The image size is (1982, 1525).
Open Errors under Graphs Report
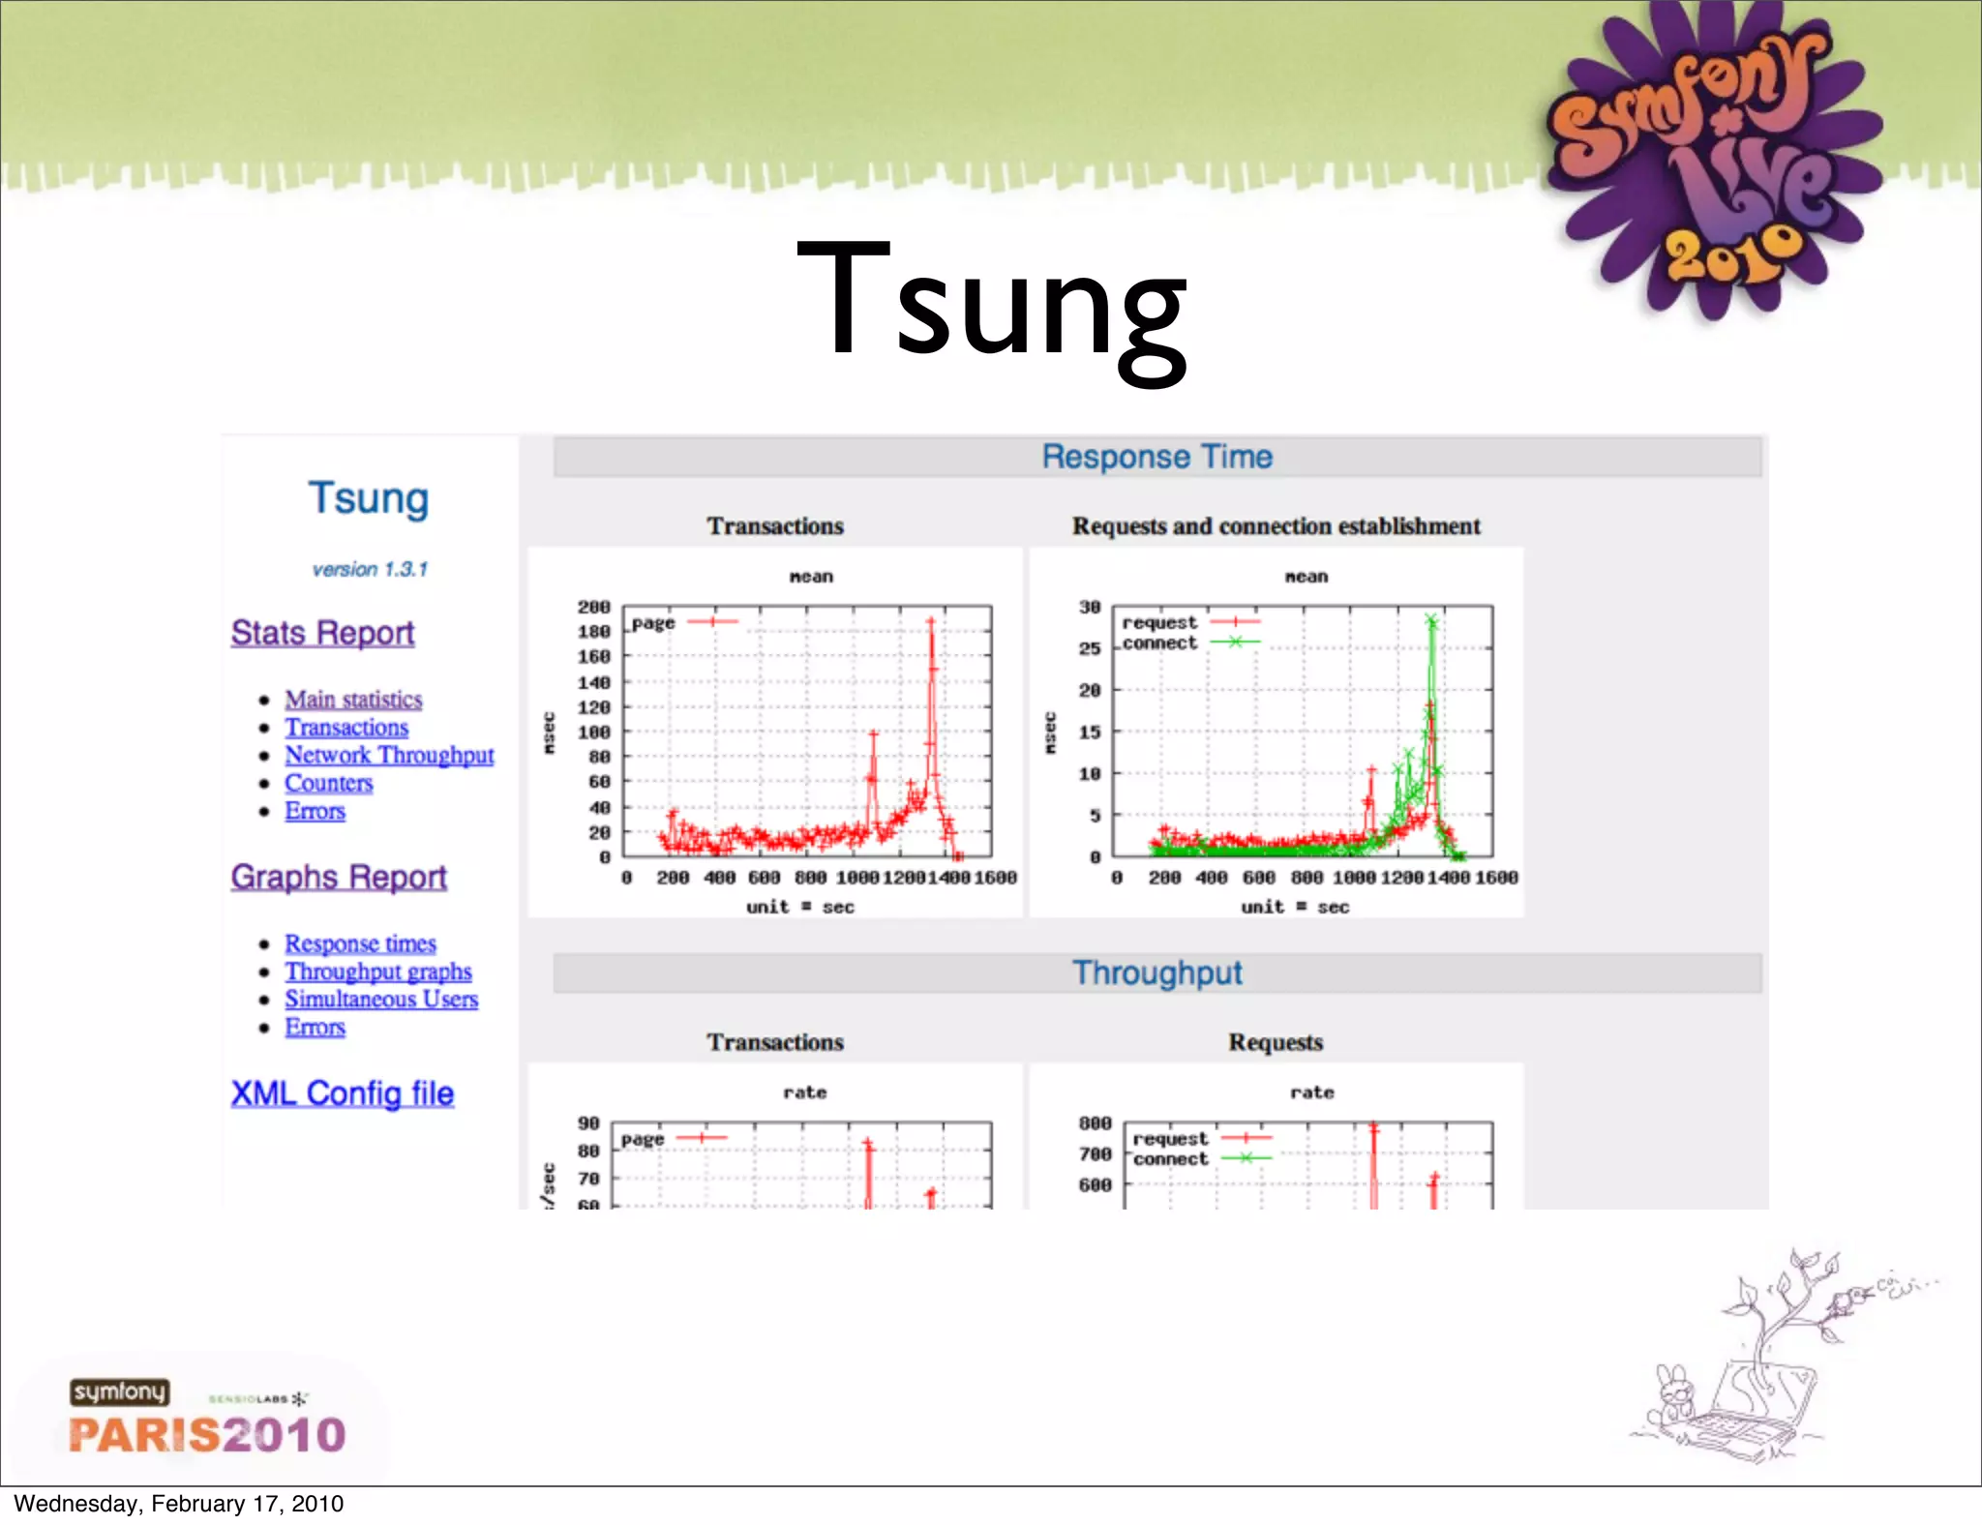pos(315,1028)
